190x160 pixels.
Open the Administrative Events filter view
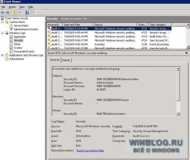pos(26,29)
